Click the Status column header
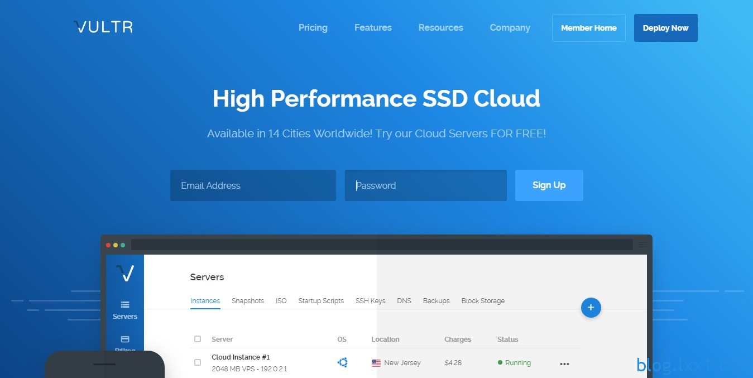753x378 pixels. coord(508,339)
